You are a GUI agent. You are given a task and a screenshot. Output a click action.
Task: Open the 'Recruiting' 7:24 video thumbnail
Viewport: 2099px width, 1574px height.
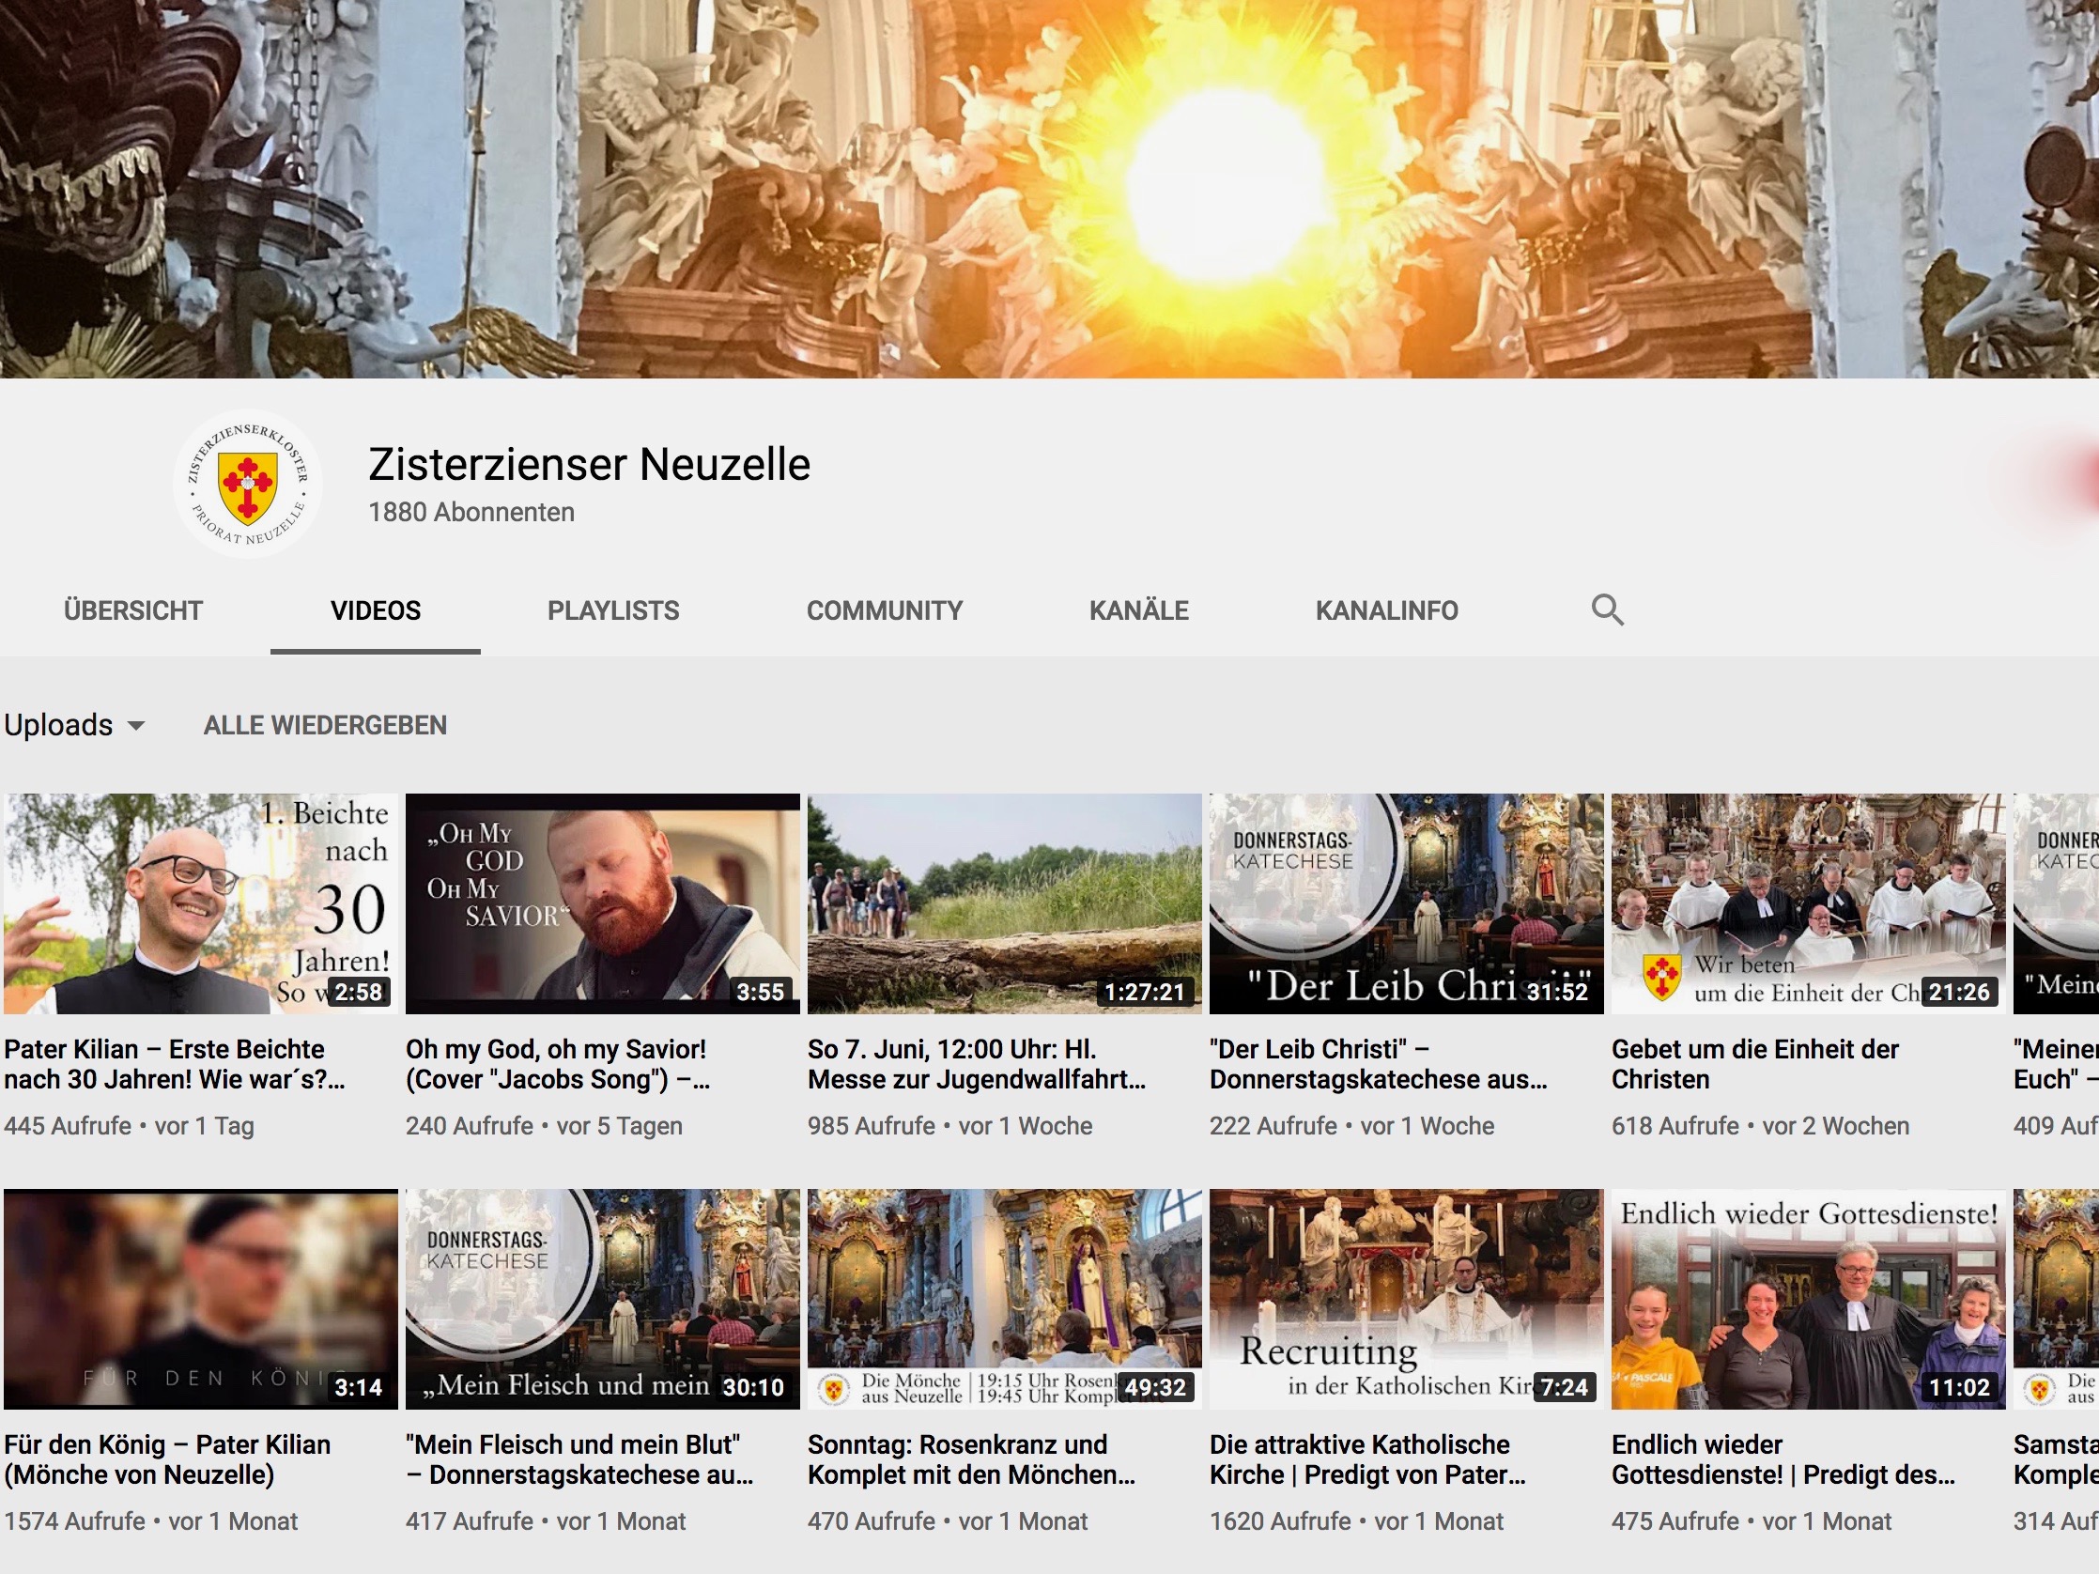[x=1406, y=1299]
